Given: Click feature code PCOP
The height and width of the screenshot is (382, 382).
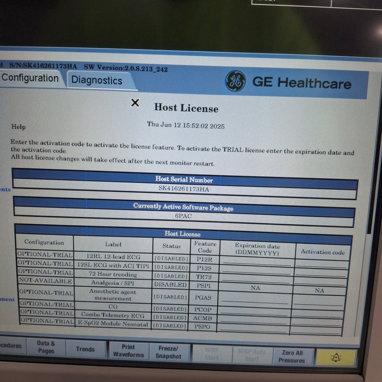Looking at the screenshot, I should click(x=202, y=309).
